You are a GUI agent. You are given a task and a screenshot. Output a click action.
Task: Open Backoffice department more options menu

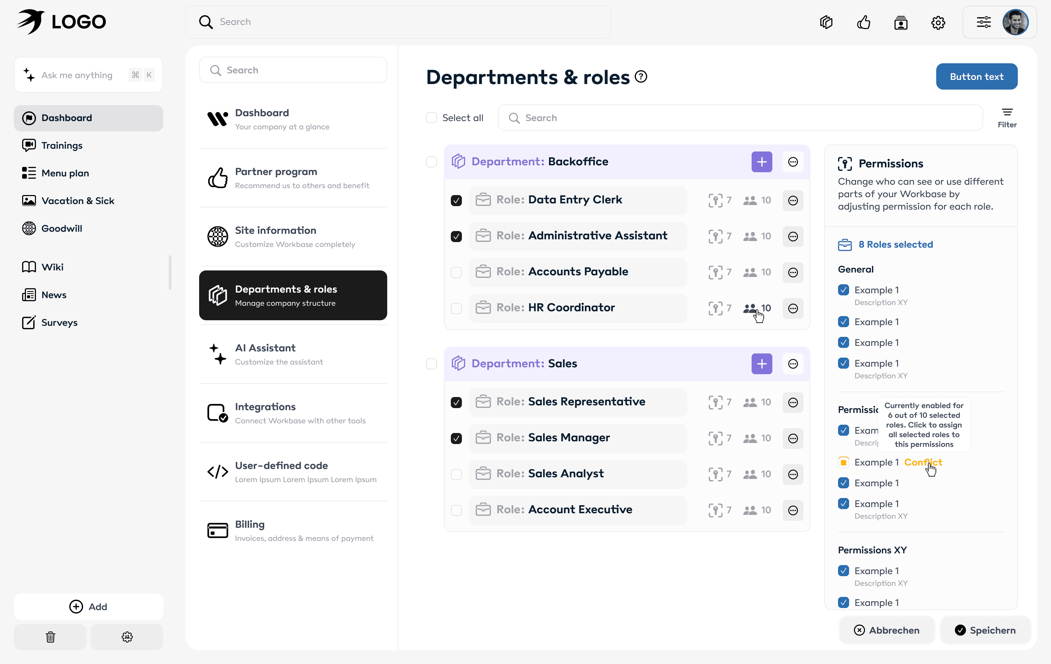pos(793,162)
